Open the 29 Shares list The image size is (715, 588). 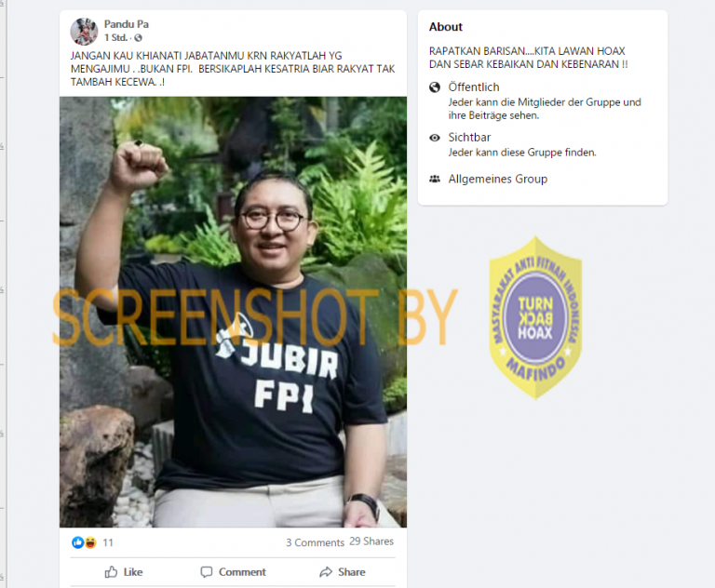point(371,541)
